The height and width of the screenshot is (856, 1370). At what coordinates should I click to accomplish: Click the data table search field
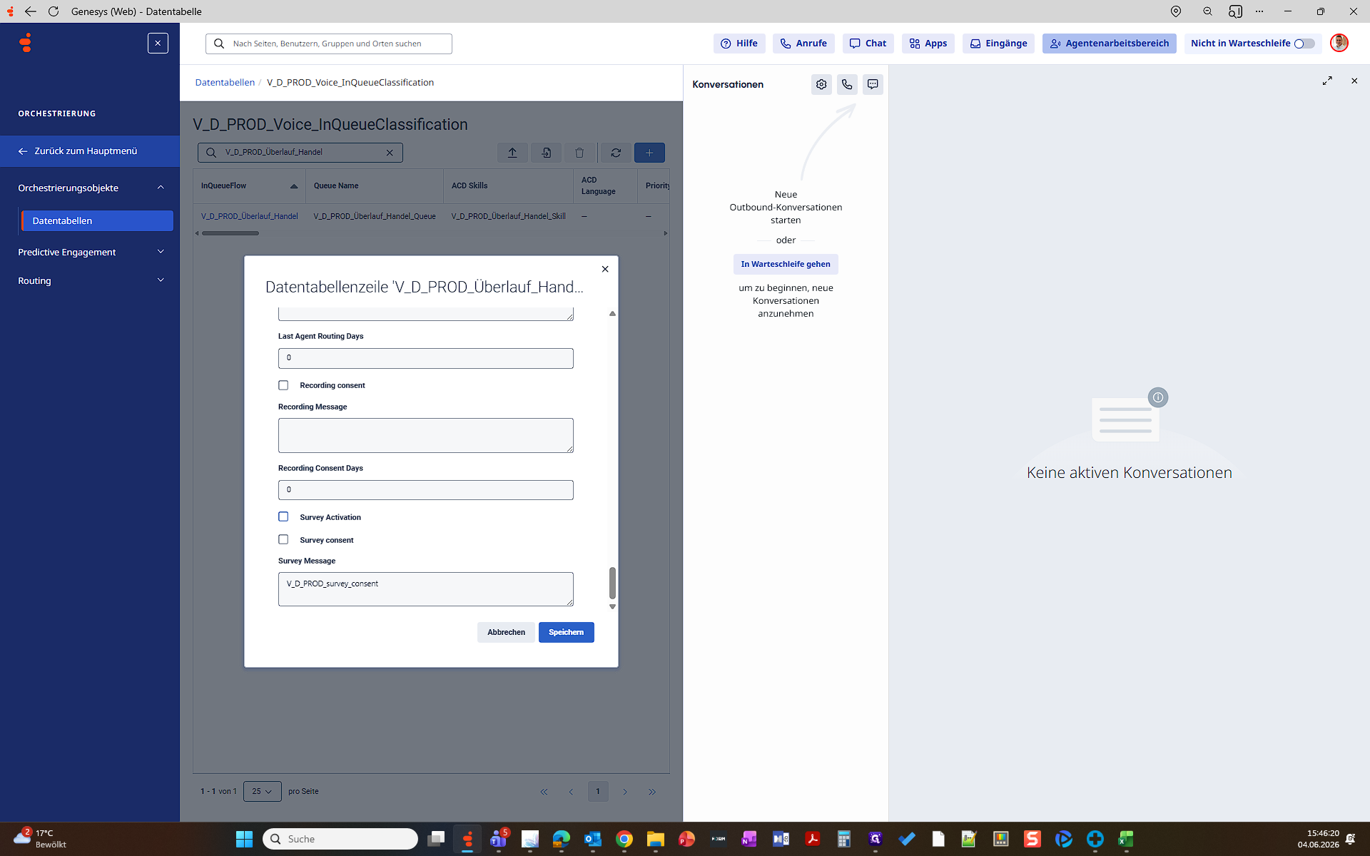[300, 153]
